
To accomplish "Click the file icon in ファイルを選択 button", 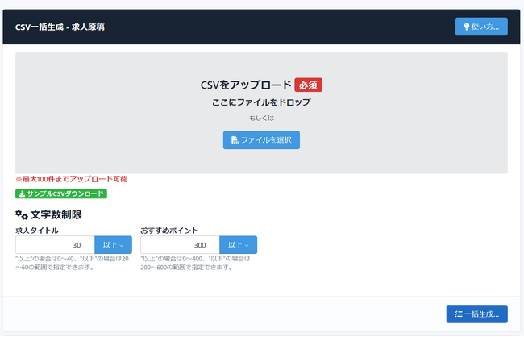I will click(x=235, y=140).
